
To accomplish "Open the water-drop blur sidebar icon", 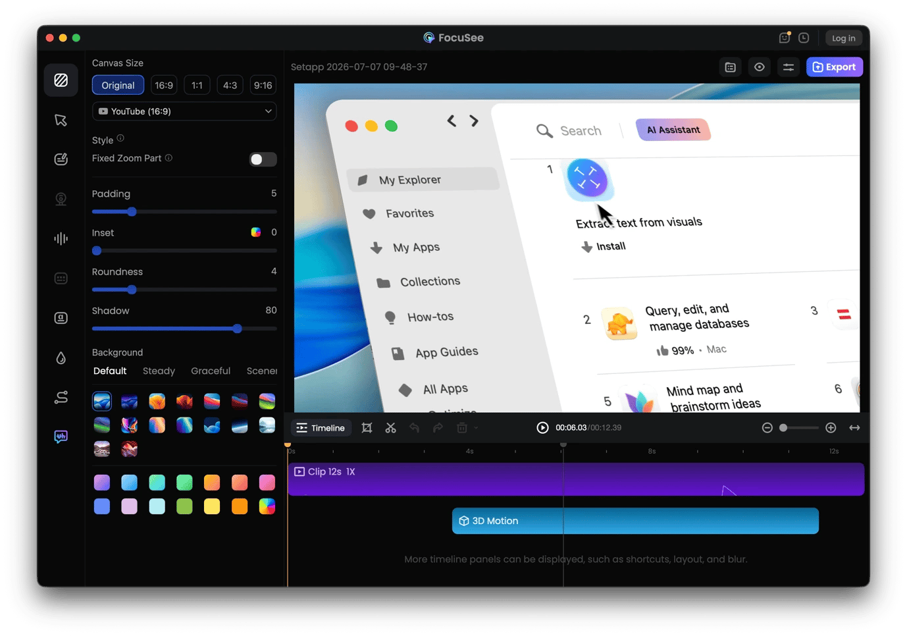I will click(x=61, y=358).
